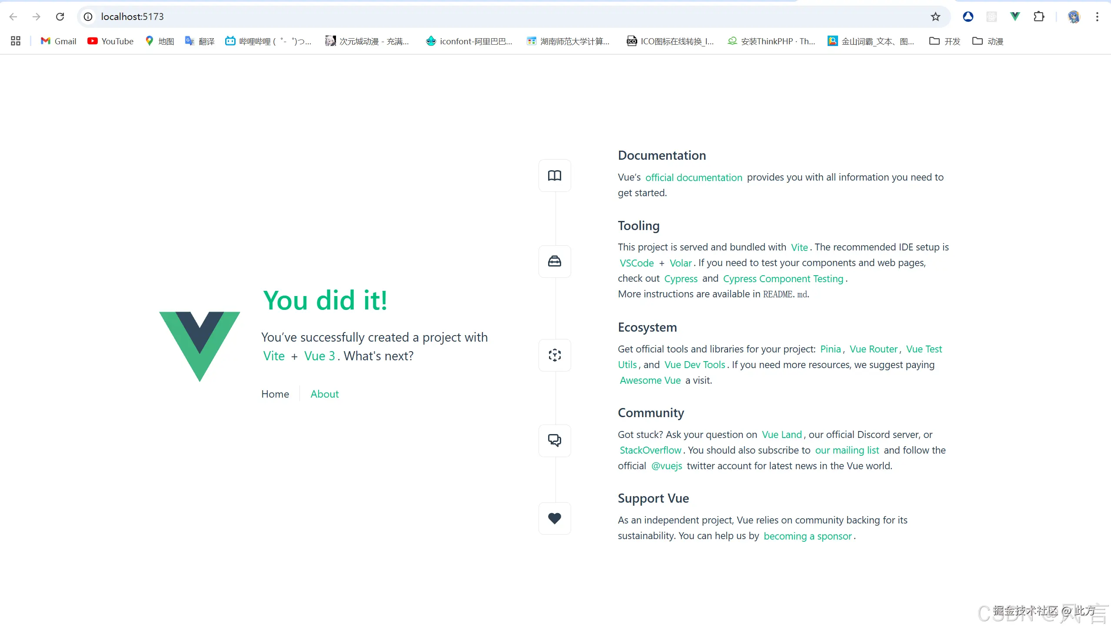Click the Support Vue heart icon
1111x632 pixels.
click(554, 518)
